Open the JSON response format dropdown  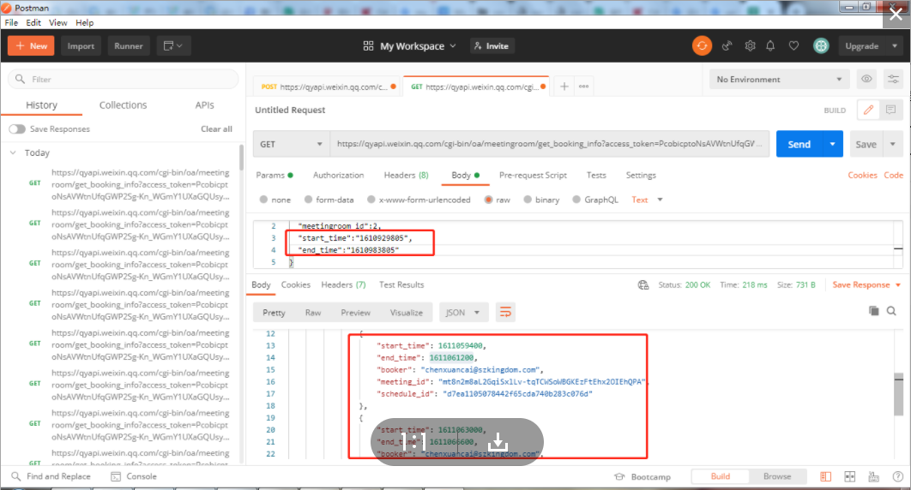click(463, 313)
